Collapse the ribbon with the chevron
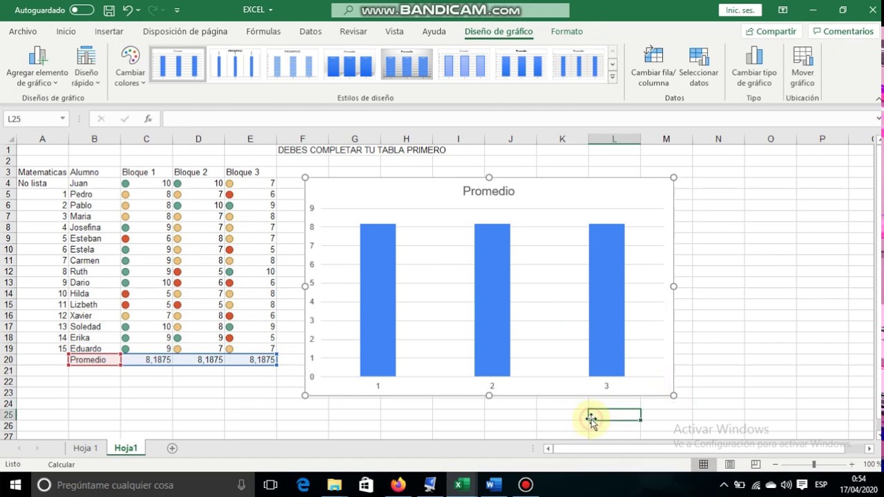 [878, 99]
